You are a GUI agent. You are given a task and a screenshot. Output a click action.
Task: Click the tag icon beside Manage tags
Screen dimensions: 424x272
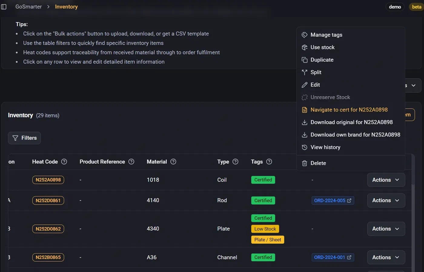pyautogui.click(x=305, y=35)
